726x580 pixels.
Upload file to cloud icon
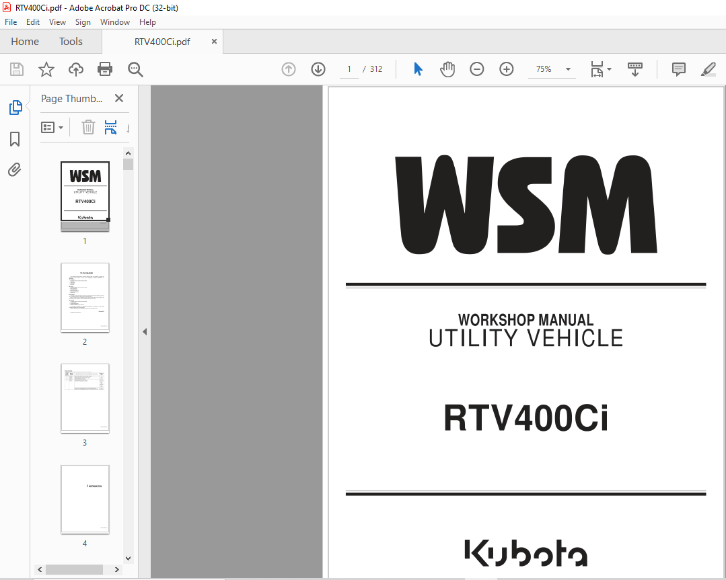coord(76,69)
